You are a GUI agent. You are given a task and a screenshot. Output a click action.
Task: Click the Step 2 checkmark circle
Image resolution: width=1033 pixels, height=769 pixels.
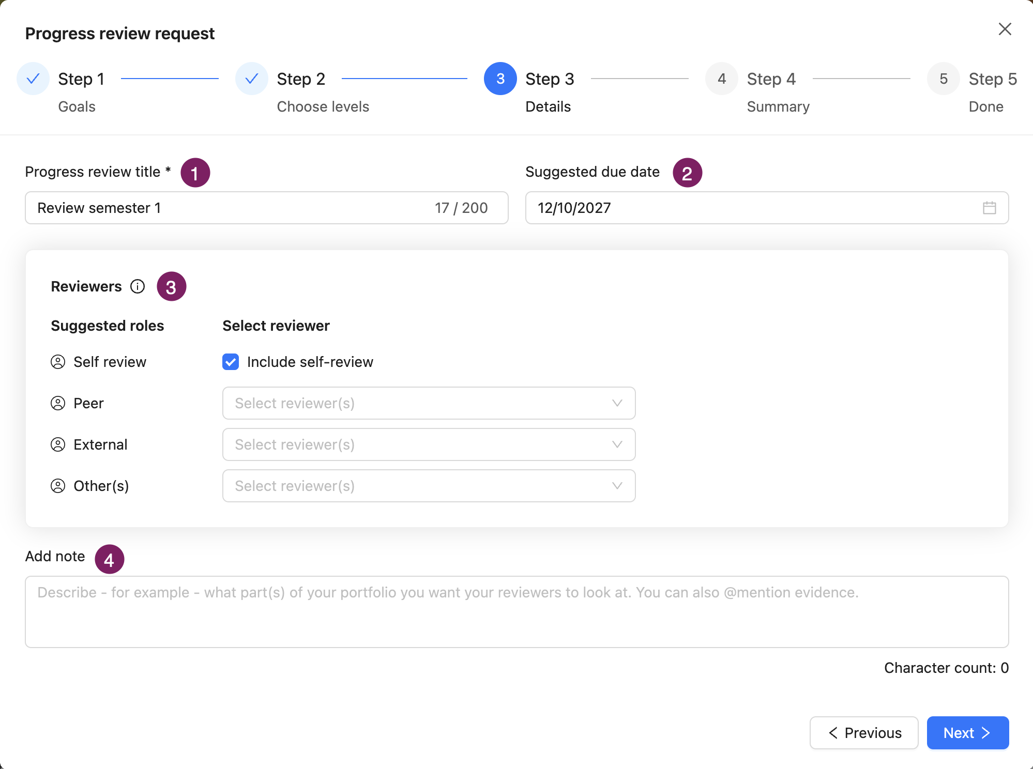point(252,79)
